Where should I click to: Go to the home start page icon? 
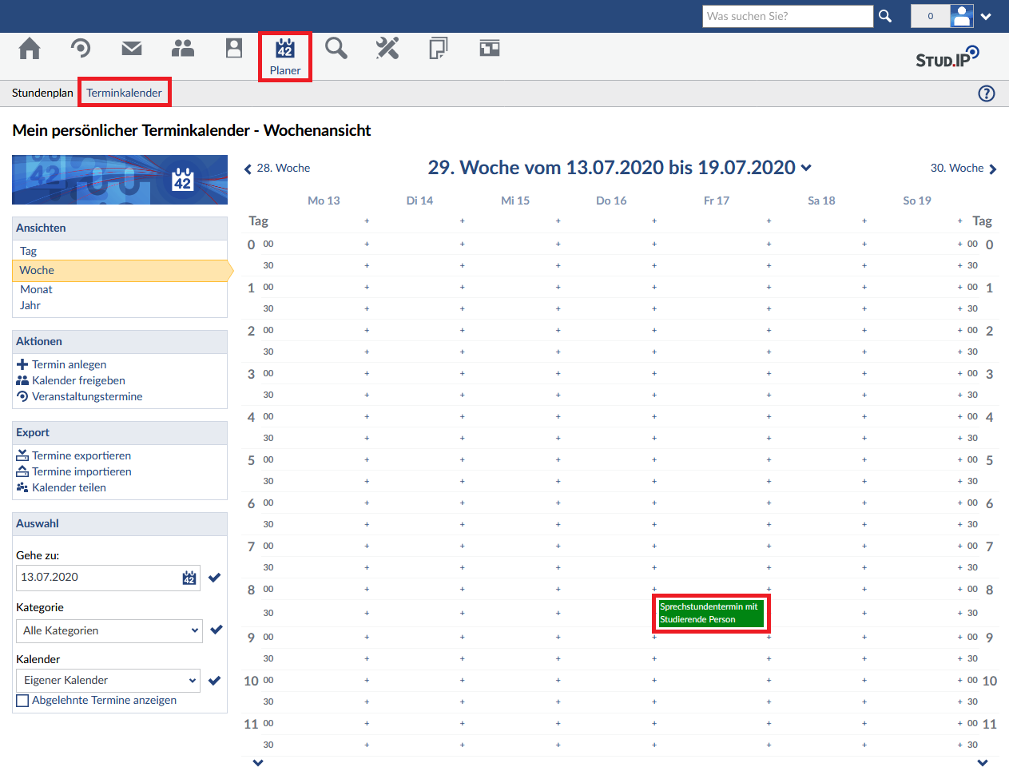30,49
